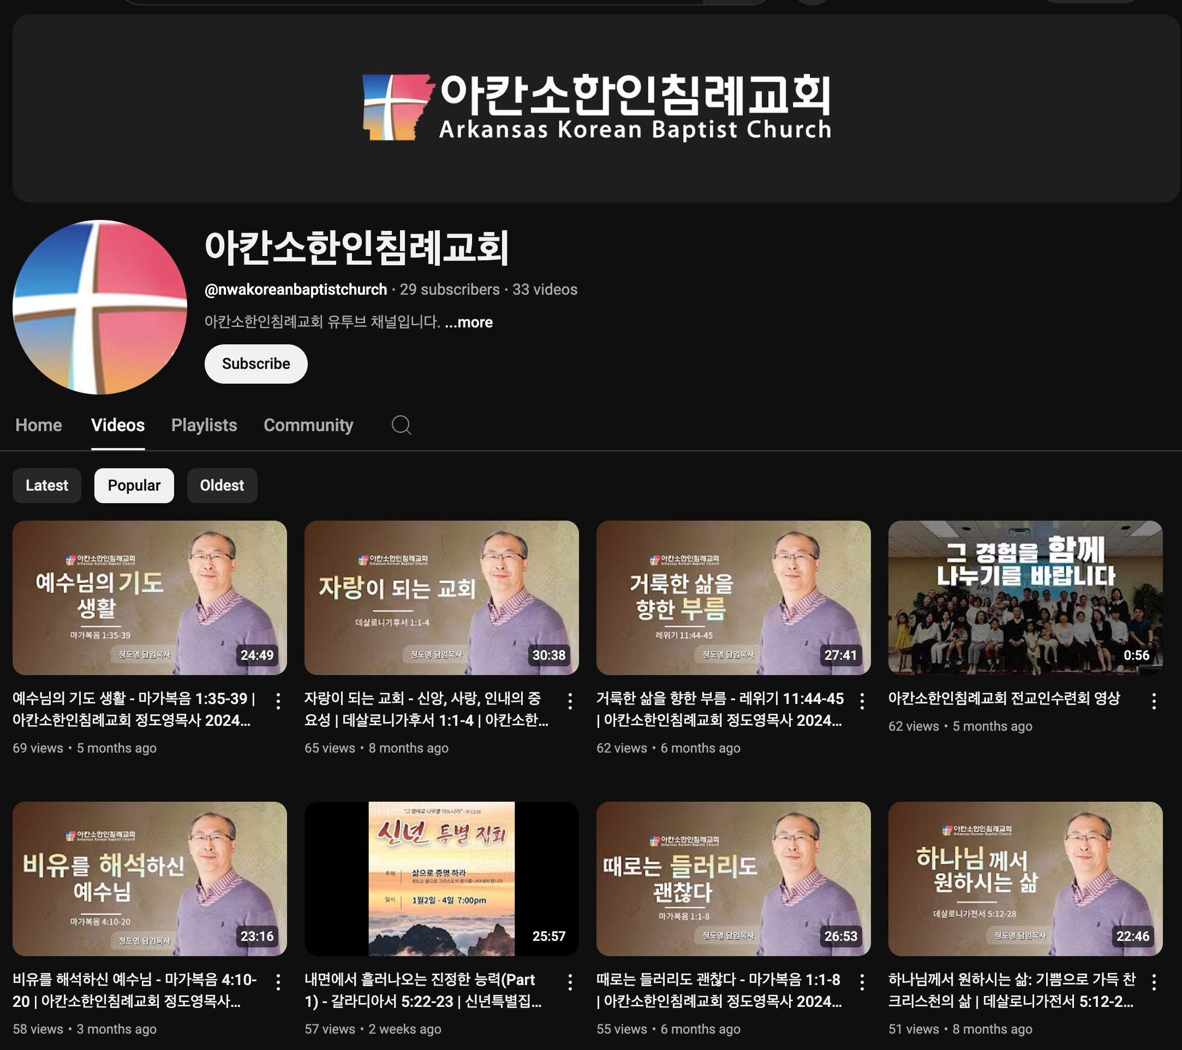
Task: Switch to the Home tab
Action: click(x=38, y=425)
